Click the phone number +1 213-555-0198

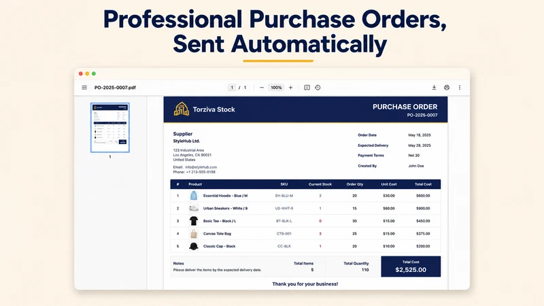(x=201, y=172)
